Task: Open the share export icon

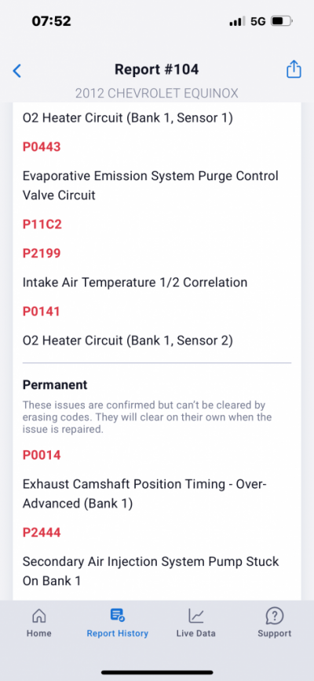Action: tap(294, 69)
